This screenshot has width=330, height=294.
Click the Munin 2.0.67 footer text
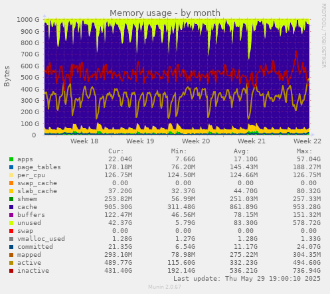coord(165,287)
